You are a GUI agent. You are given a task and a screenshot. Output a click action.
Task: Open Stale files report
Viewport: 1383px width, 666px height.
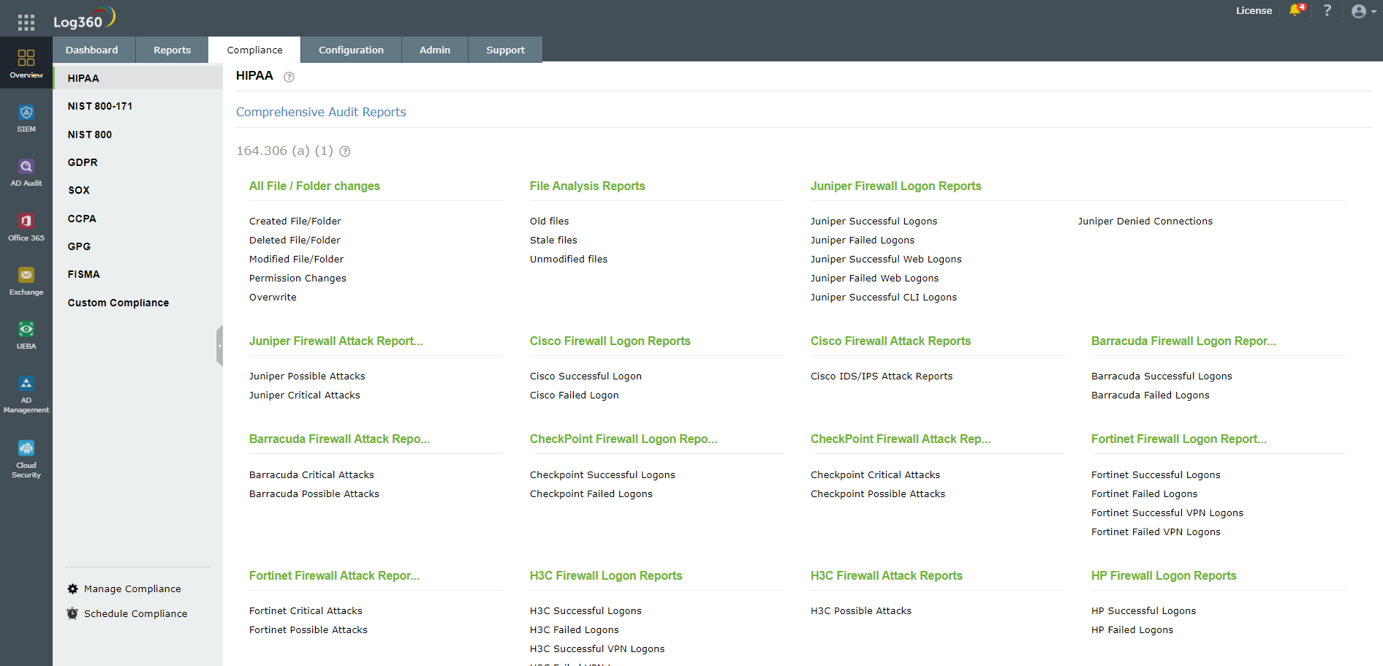(x=553, y=240)
